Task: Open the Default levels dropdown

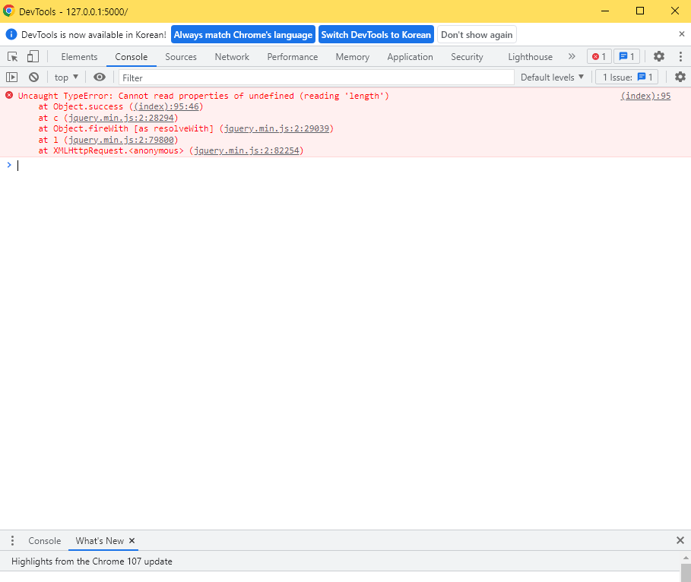Action: pyautogui.click(x=552, y=77)
